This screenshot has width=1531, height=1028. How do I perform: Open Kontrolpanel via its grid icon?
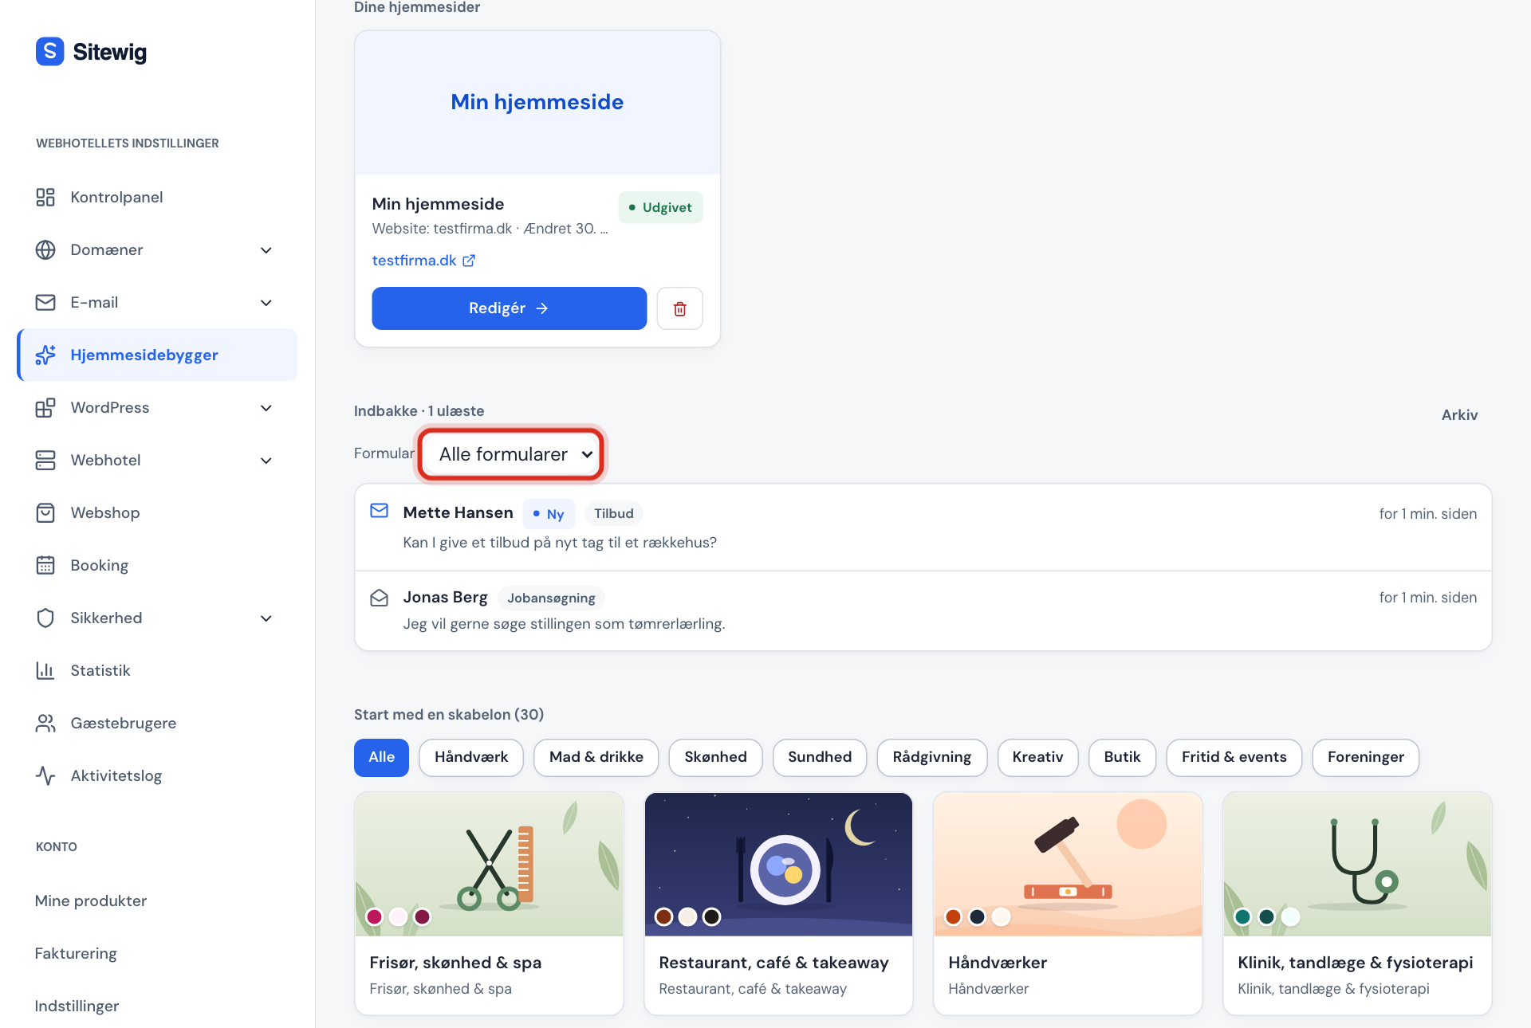point(45,197)
